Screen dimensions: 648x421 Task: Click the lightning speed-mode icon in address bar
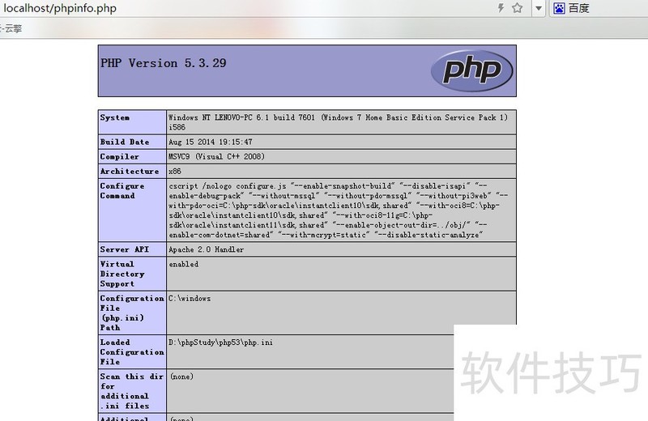click(501, 8)
